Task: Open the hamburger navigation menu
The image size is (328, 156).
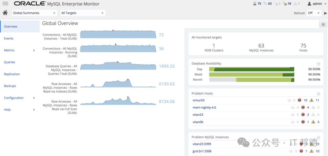Action: (5, 3)
